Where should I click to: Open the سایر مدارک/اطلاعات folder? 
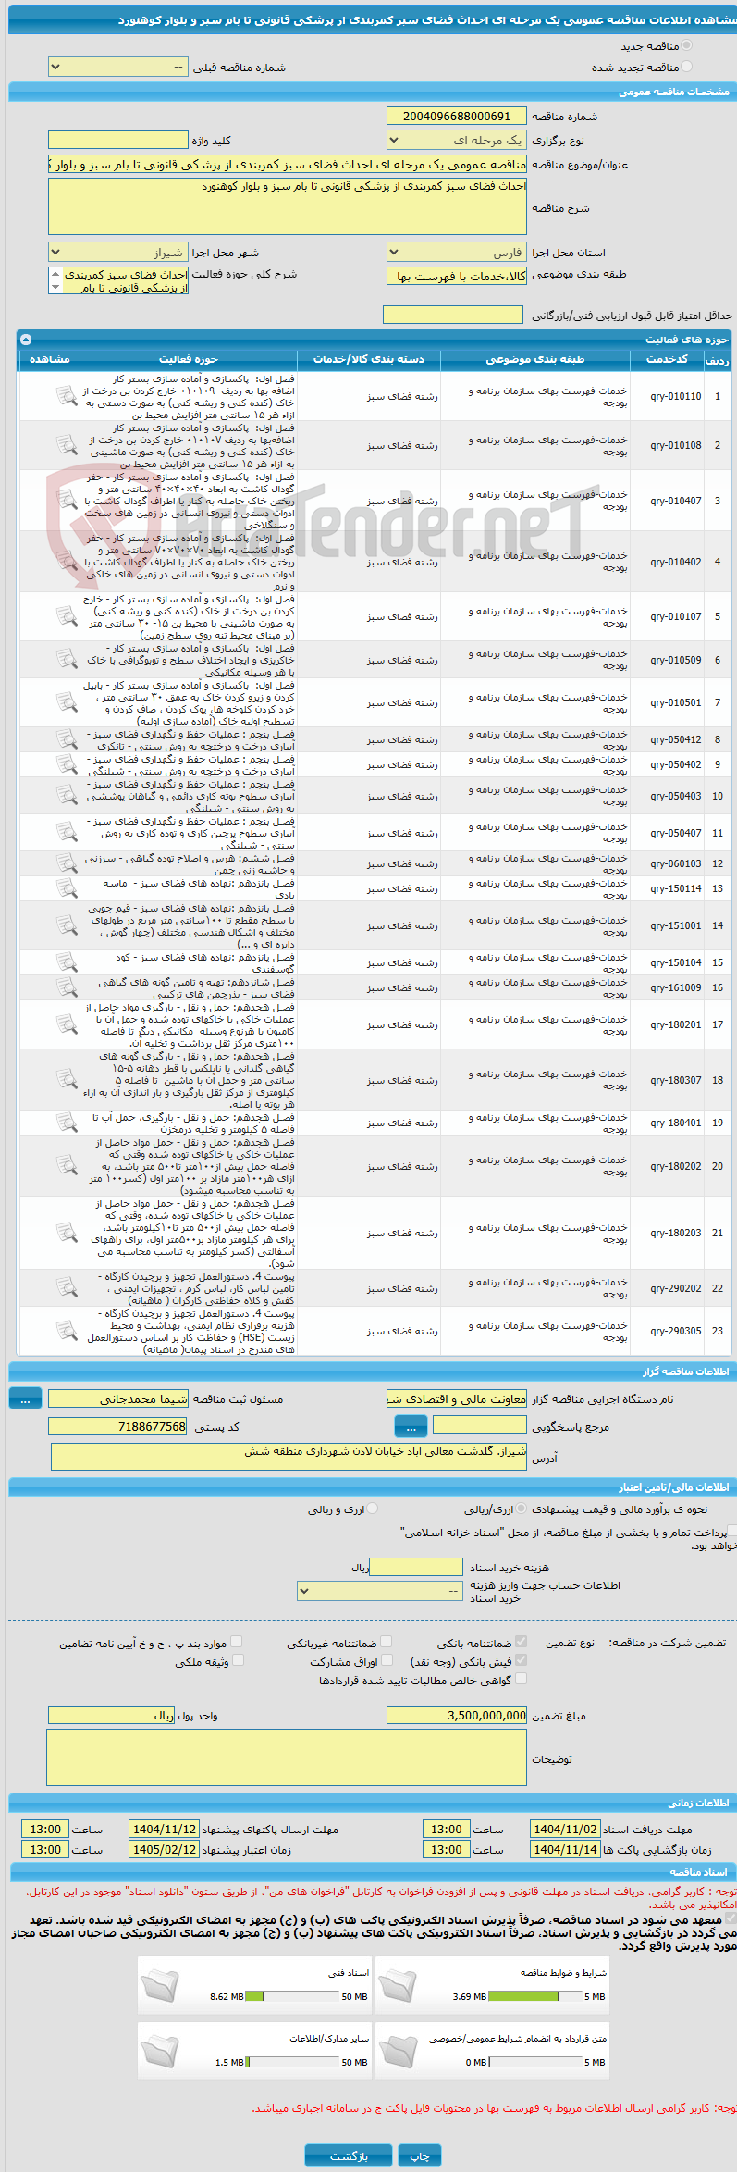click(159, 2052)
